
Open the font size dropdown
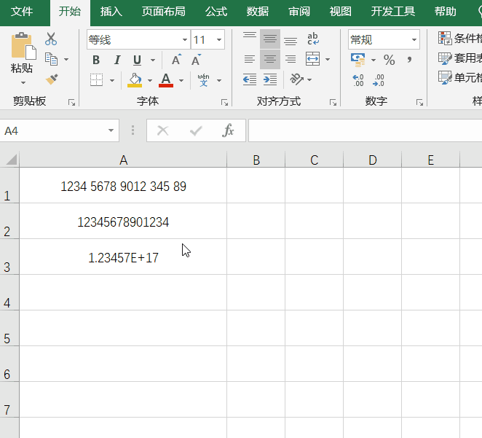(x=219, y=39)
